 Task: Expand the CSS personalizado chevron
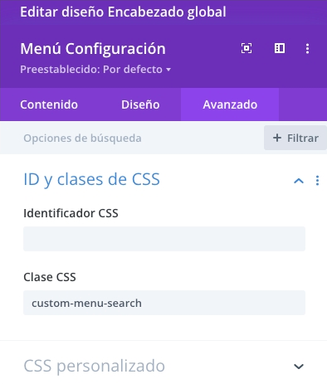[299, 367]
